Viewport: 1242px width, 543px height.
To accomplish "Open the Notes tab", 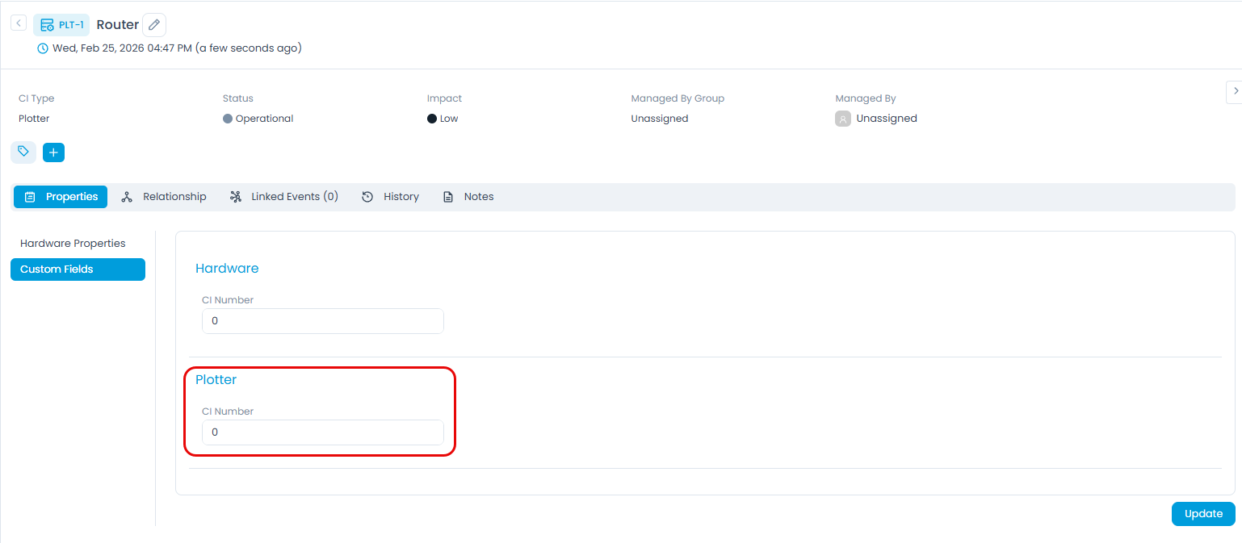I will [468, 197].
